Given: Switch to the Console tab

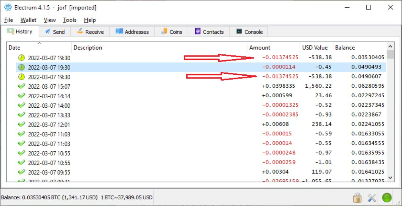Looking at the screenshot, I should click(x=249, y=32).
